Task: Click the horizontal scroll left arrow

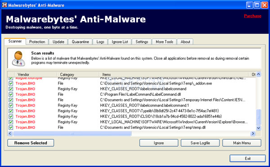Action: [10, 133]
